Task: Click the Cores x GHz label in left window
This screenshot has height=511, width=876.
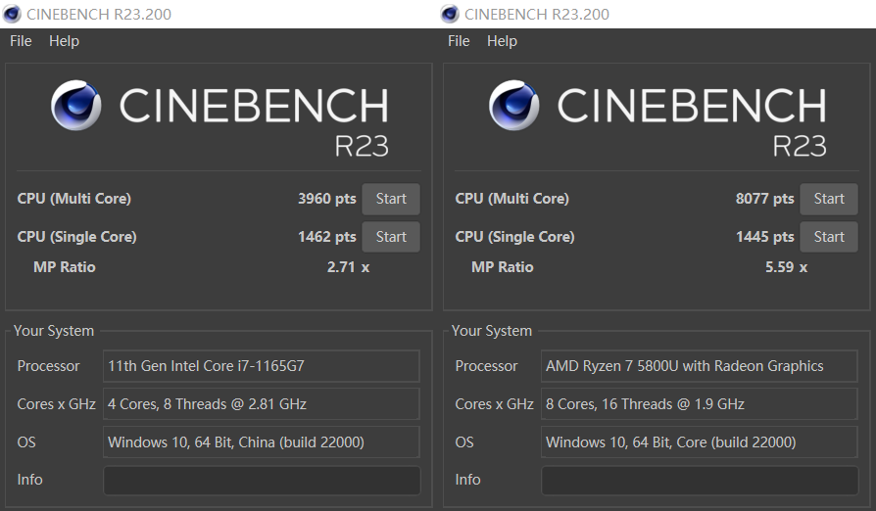Action: [57, 404]
